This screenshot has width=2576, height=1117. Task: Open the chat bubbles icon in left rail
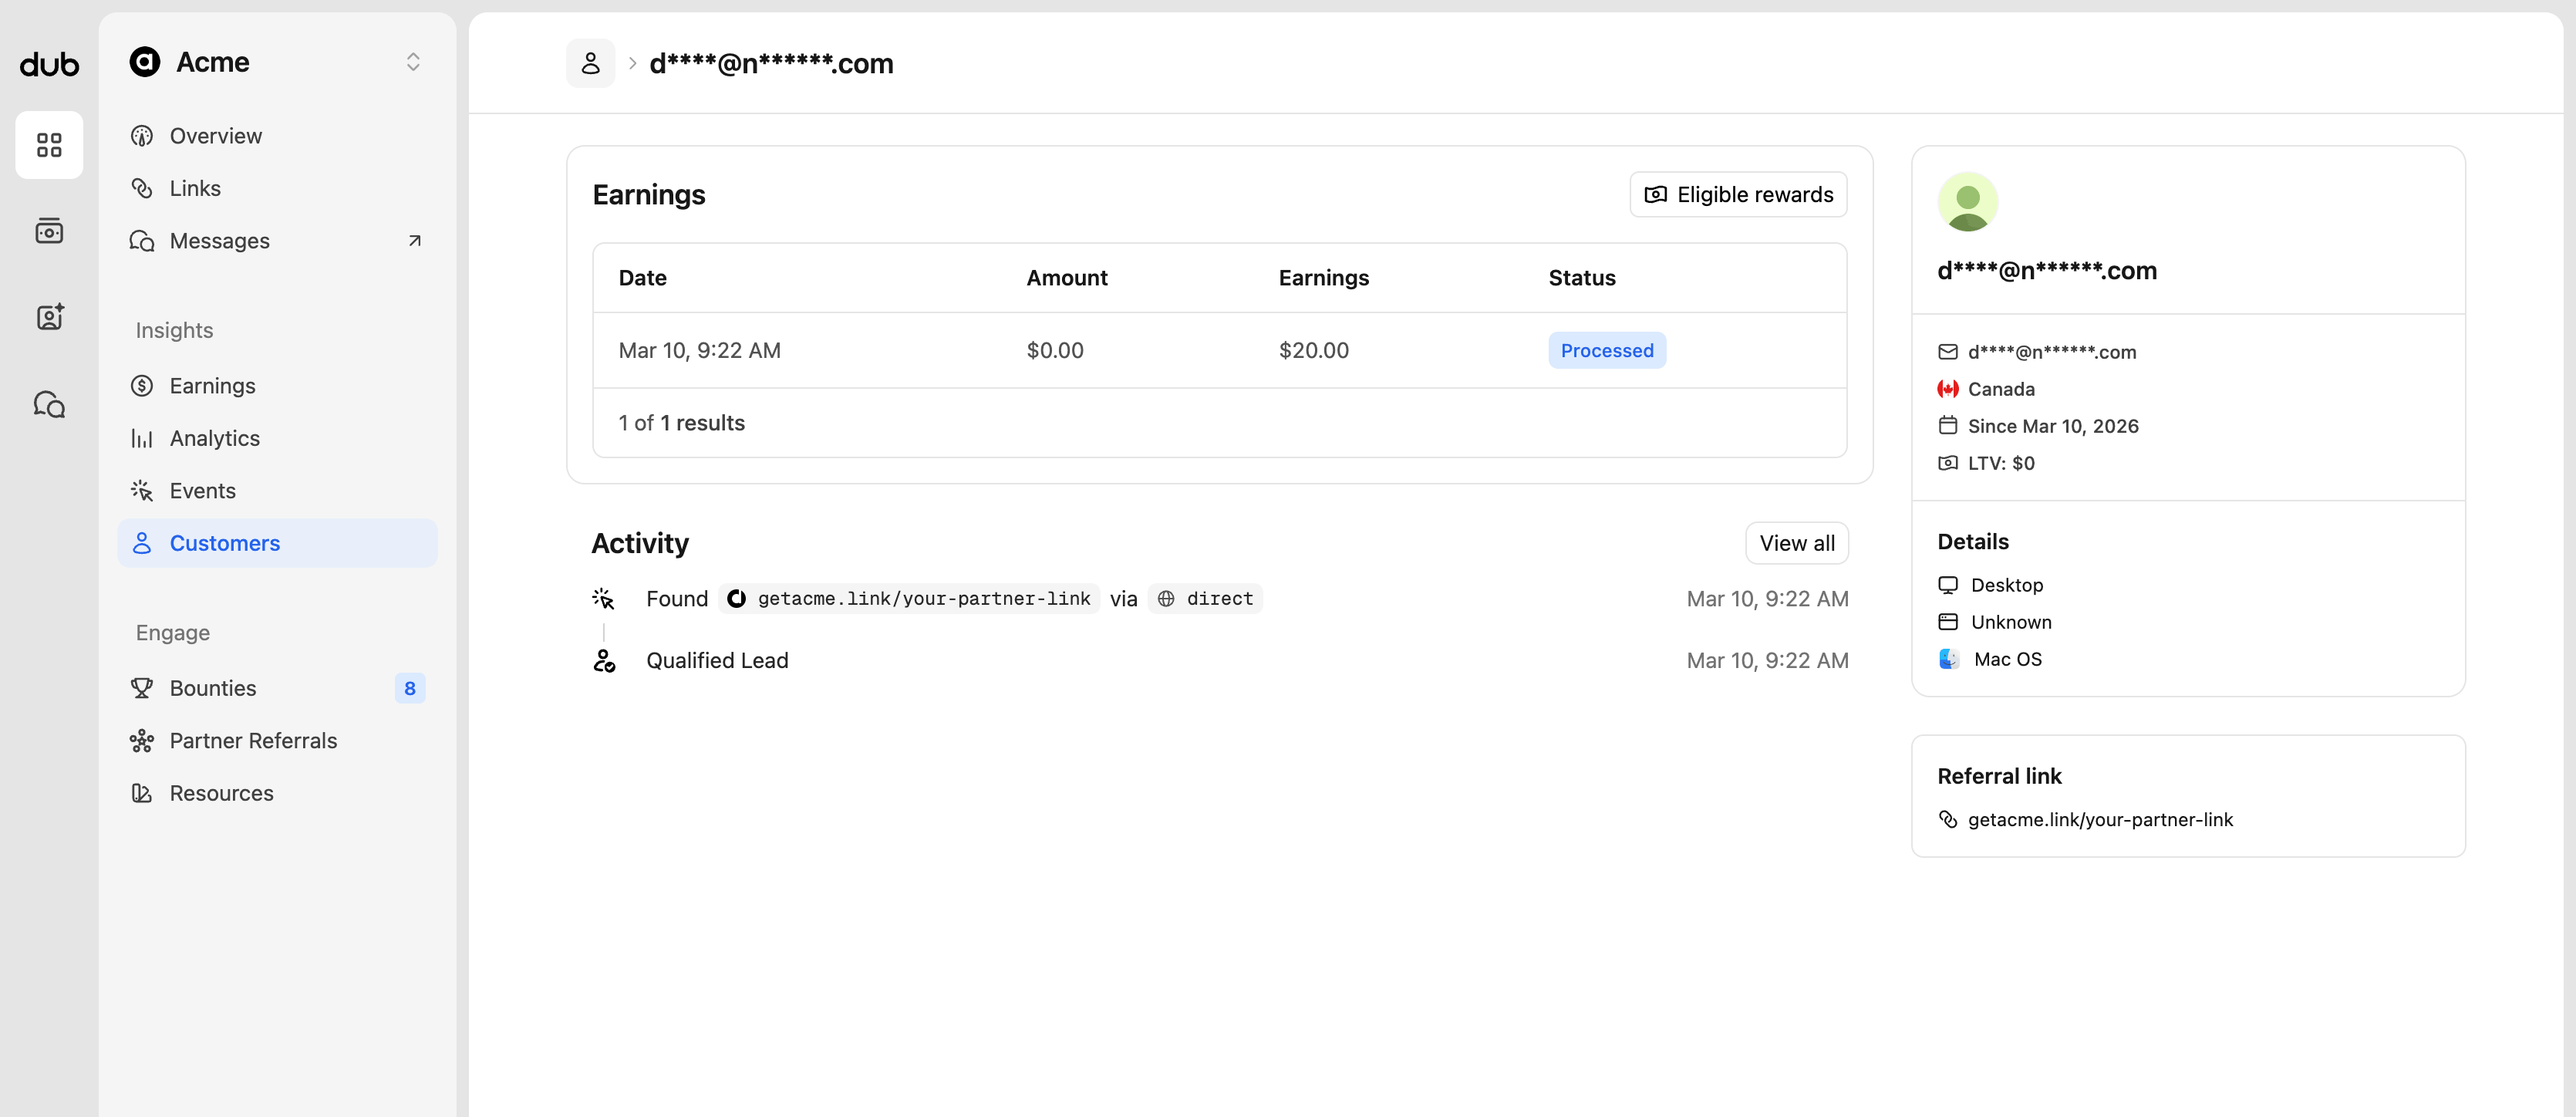pyautogui.click(x=49, y=404)
